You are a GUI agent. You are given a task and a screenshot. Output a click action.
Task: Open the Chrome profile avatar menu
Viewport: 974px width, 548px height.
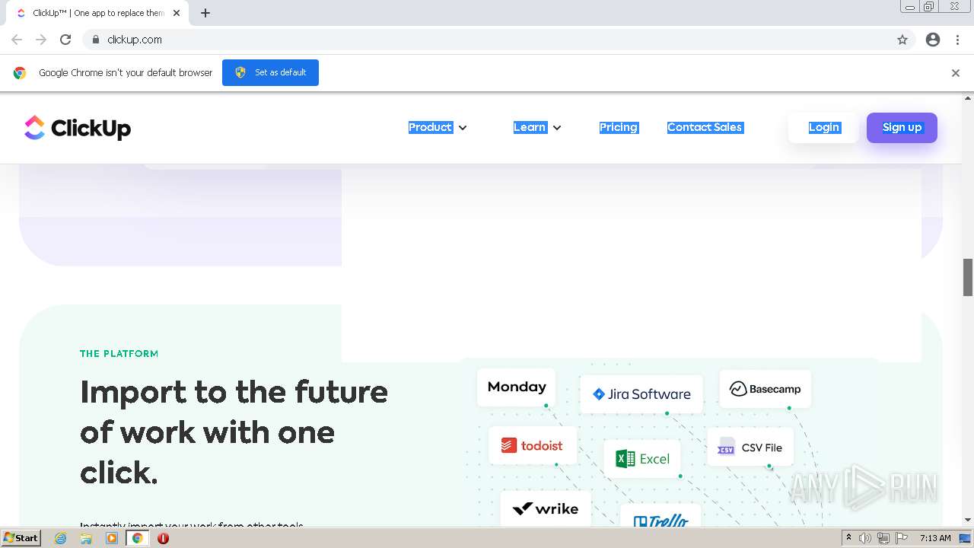click(933, 40)
